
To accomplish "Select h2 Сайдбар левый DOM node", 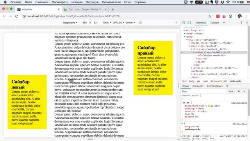I will pos(212,56).
